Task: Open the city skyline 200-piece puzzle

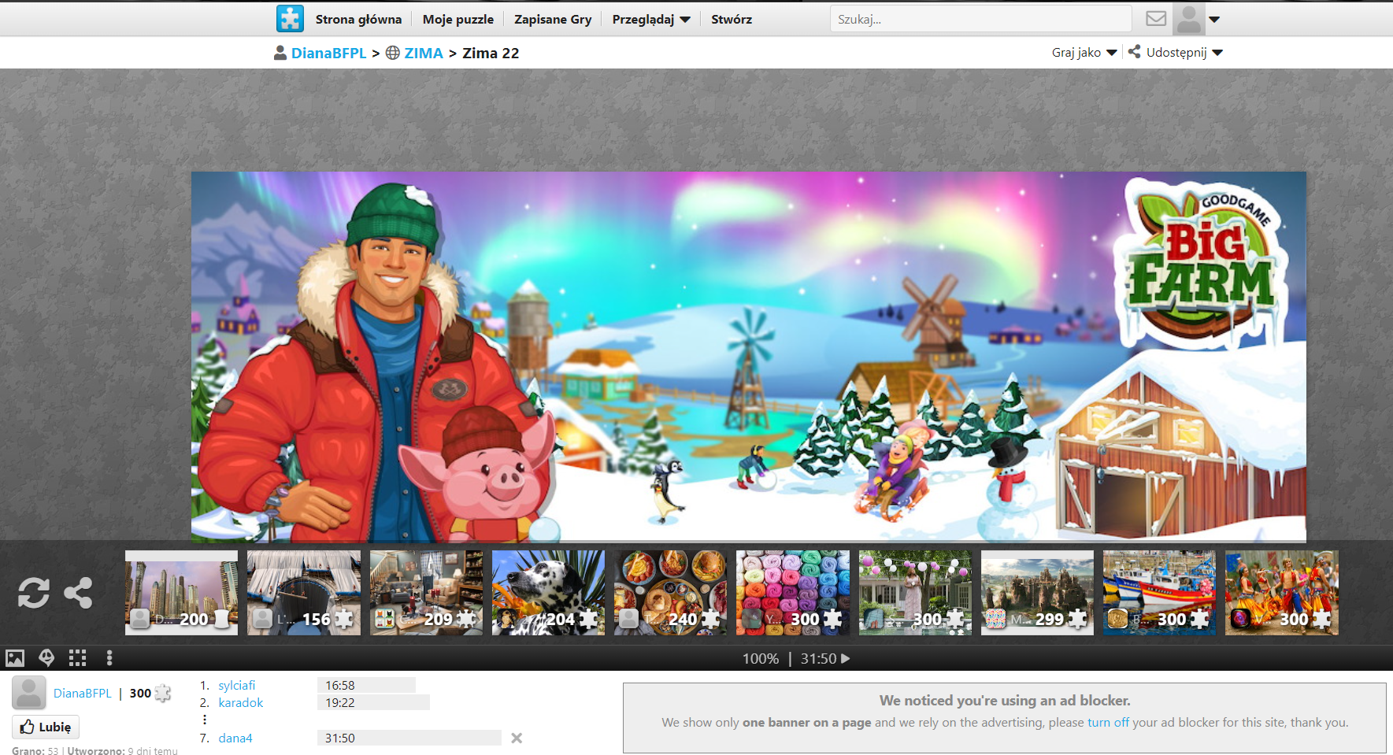Action: click(181, 592)
